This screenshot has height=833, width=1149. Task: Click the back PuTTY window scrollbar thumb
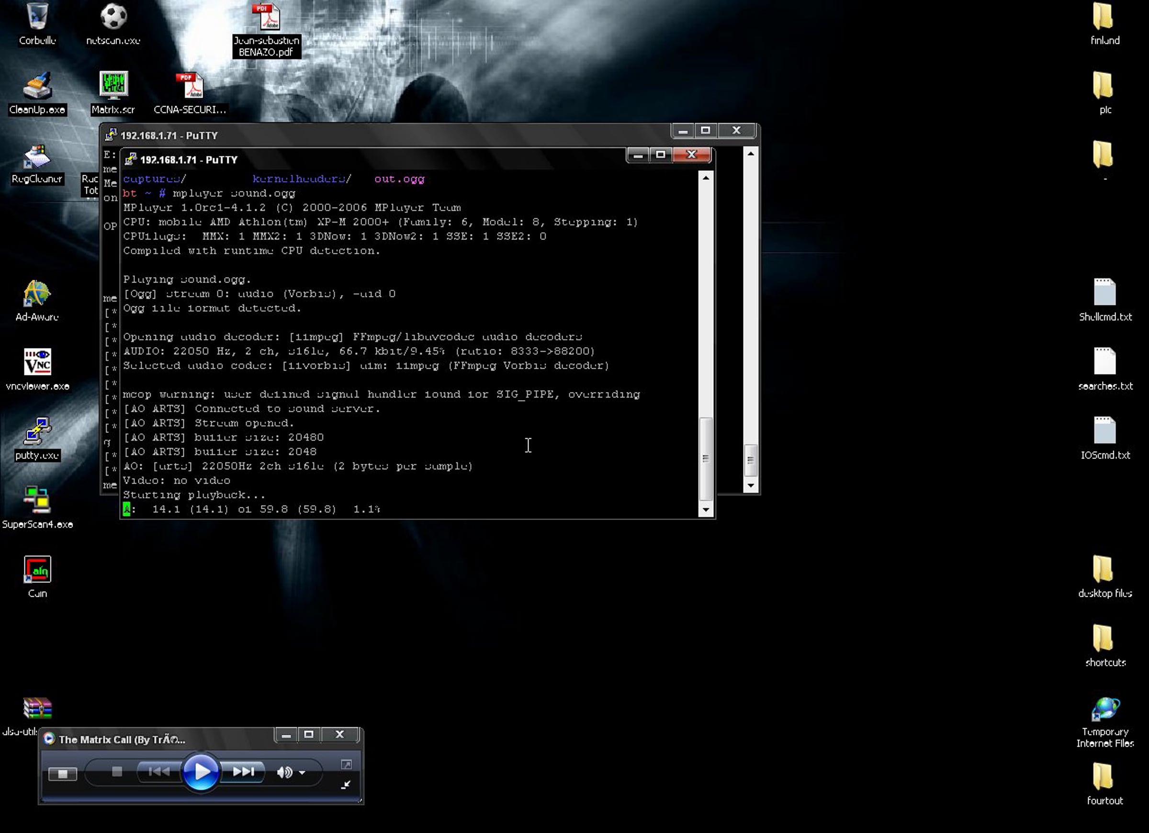tap(751, 460)
